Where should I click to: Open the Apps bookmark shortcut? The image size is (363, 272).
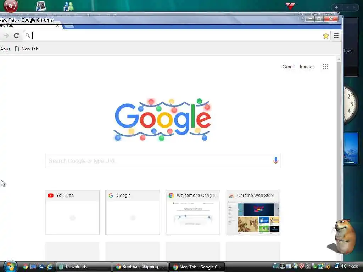coord(5,49)
